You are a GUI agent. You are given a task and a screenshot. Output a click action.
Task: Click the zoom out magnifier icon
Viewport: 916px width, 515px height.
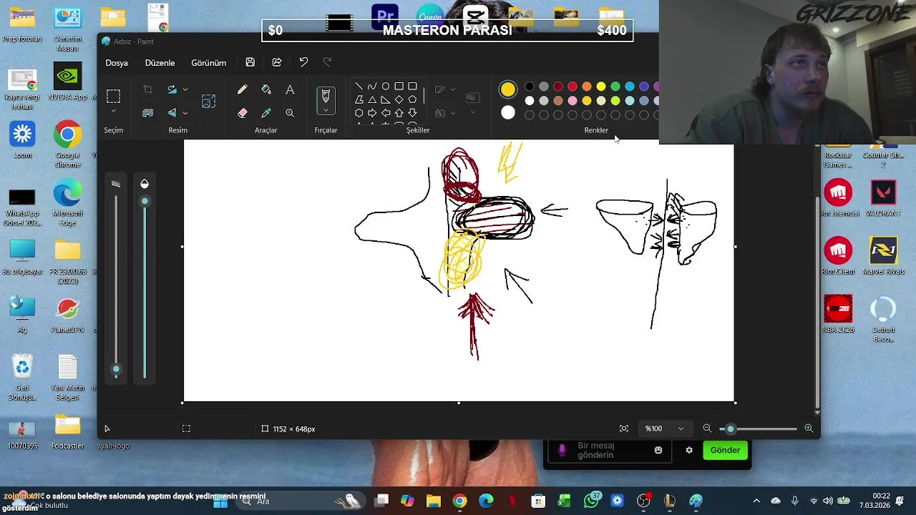pyautogui.click(x=707, y=428)
